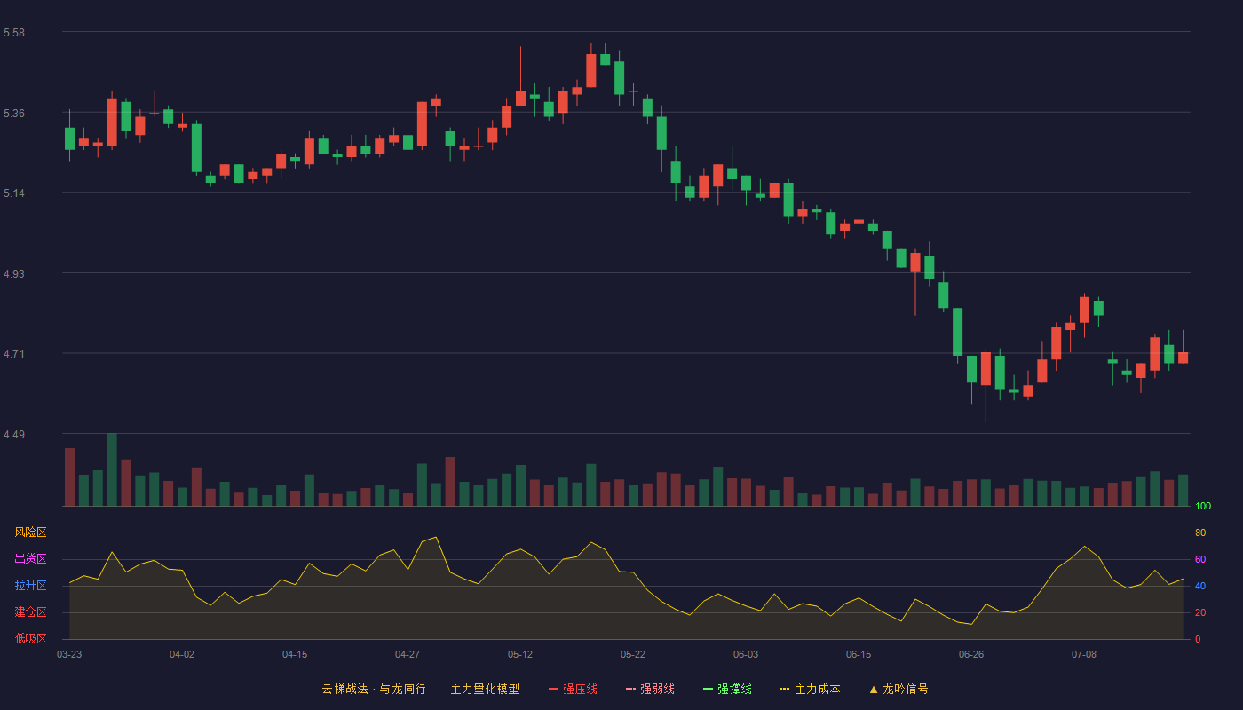
Task: Click the 4.49 price axis label
Action: 14,435
